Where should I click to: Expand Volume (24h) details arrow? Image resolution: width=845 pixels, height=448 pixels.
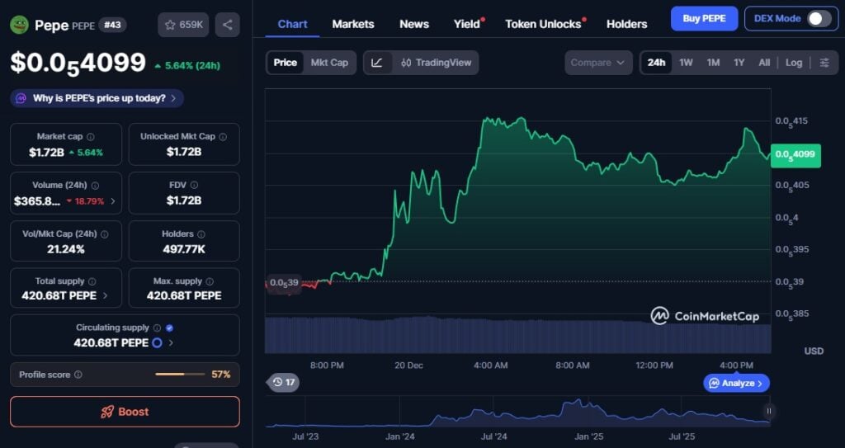click(113, 200)
